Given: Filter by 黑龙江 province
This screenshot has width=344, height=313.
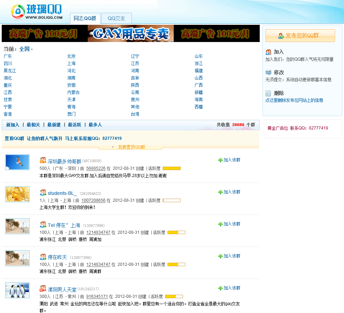Looking at the screenshot, I should (x=10, y=71).
